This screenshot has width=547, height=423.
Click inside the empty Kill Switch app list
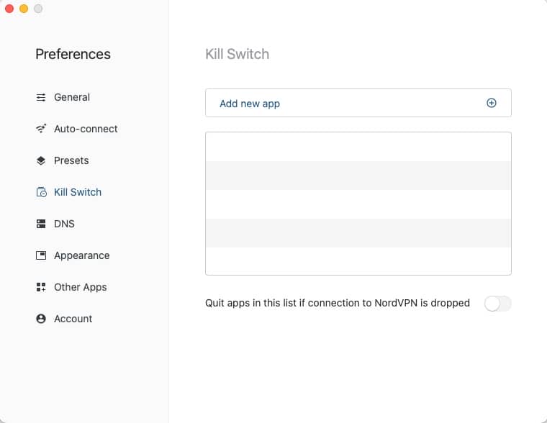358,204
